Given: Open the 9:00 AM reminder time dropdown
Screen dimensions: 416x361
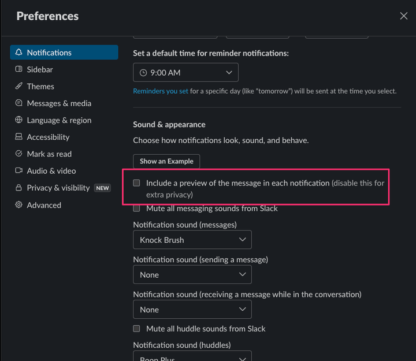Looking at the screenshot, I should 185,73.
